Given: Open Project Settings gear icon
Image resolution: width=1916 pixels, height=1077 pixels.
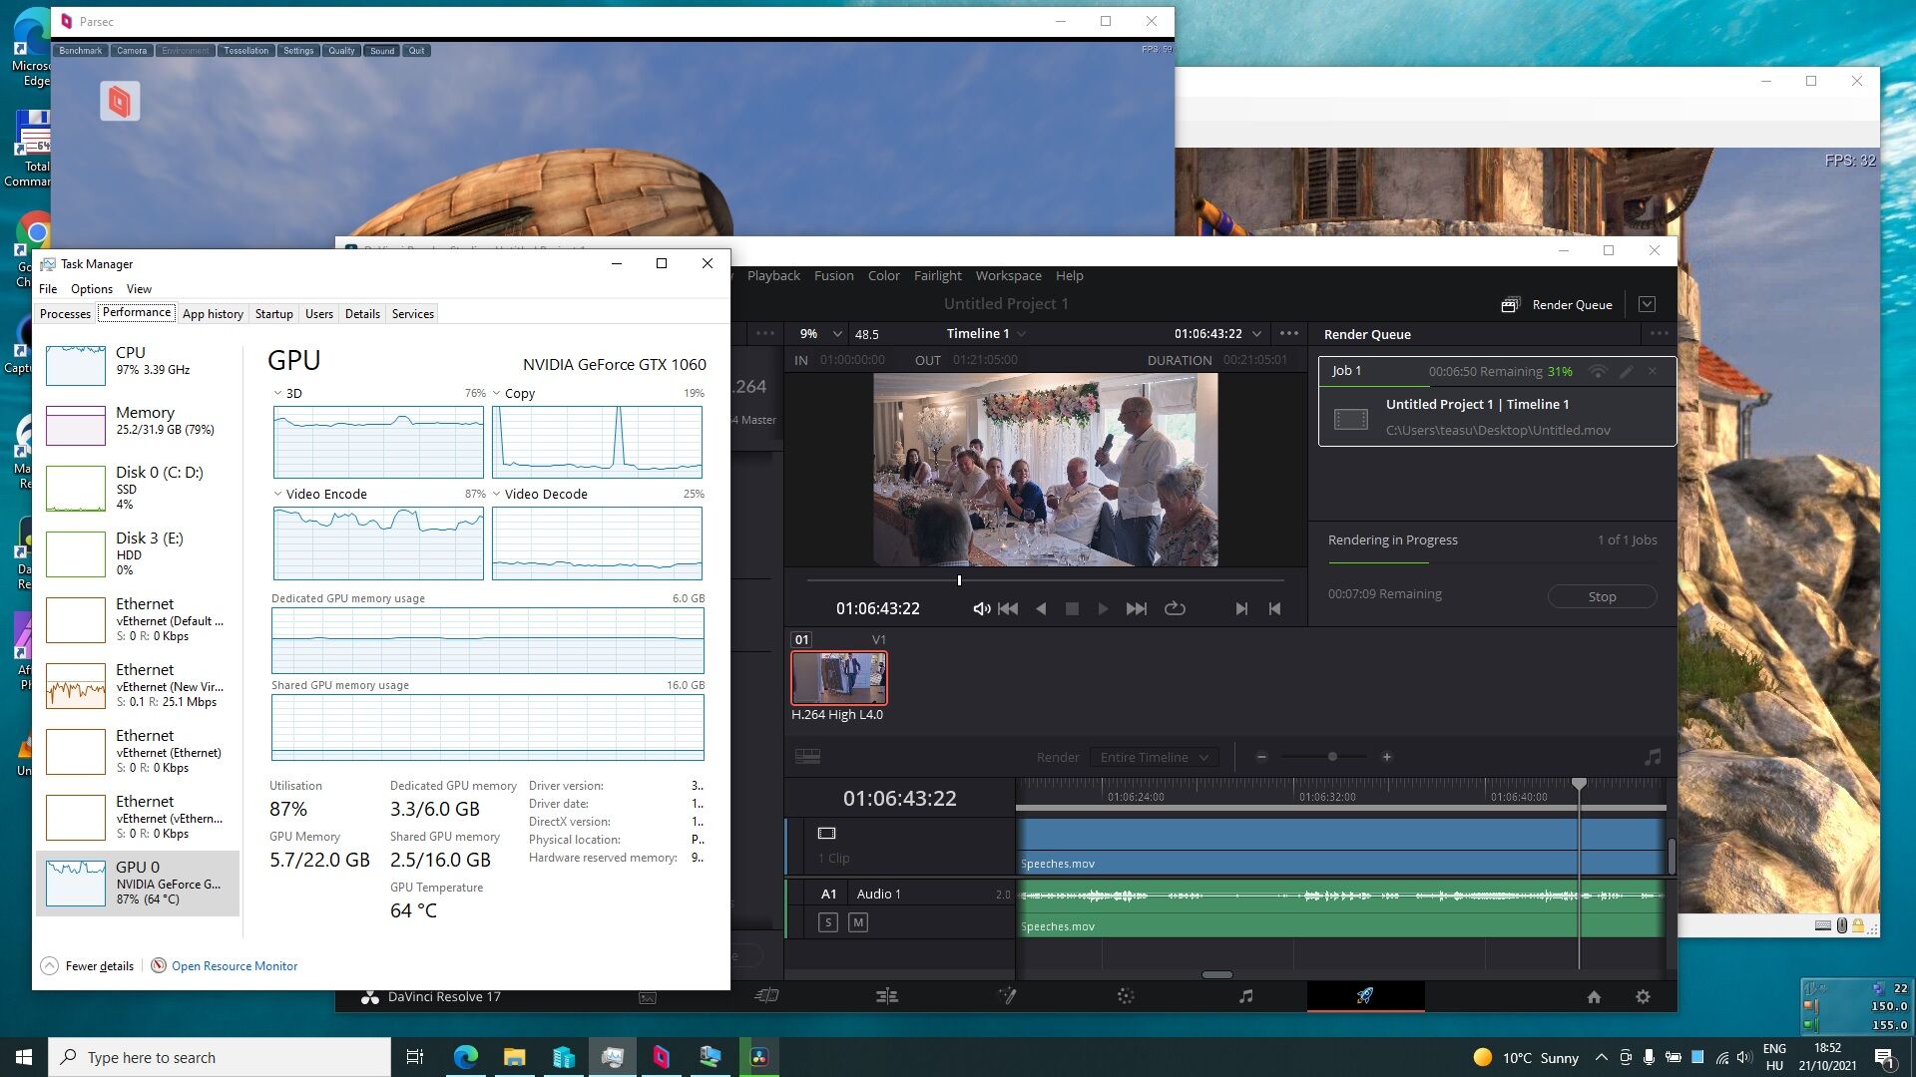Looking at the screenshot, I should (1643, 996).
